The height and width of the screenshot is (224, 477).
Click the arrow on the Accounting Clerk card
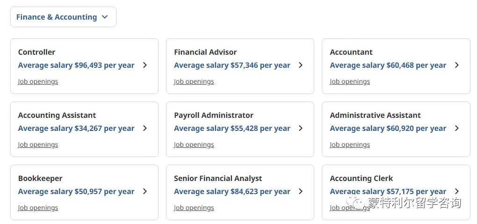[456, 191]
